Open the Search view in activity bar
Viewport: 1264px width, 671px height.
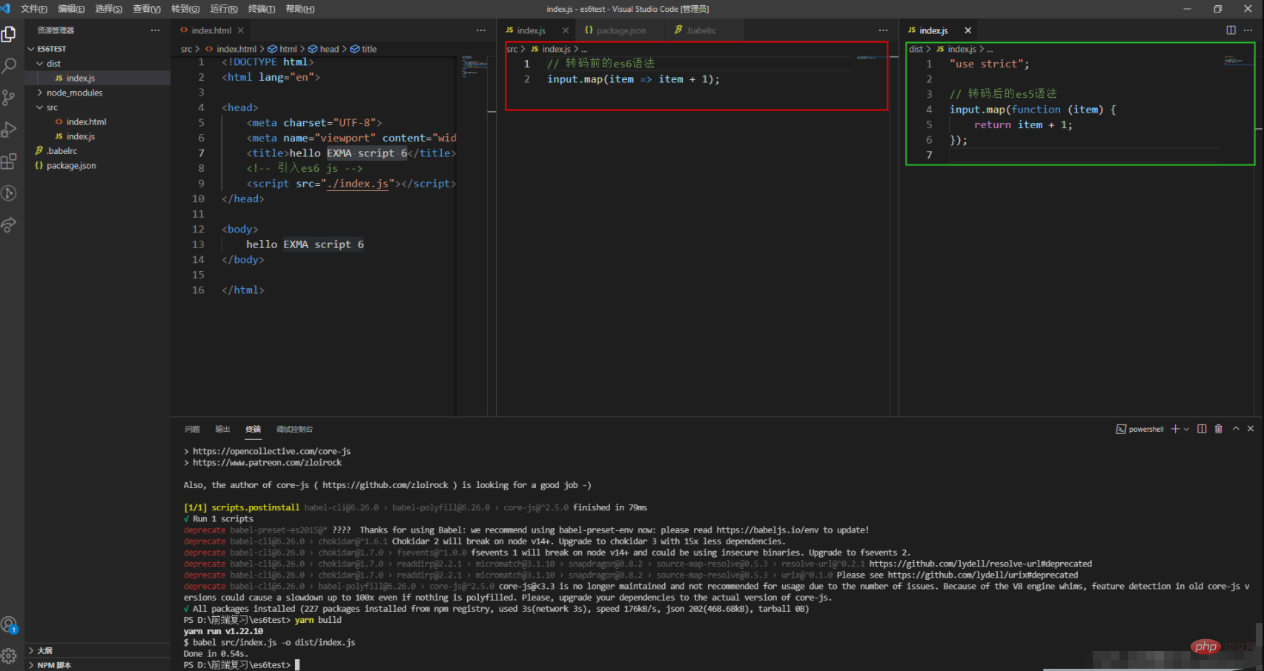point(9,66)
